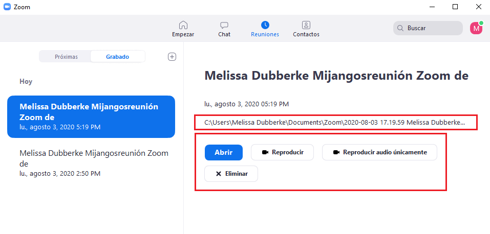
Task: Click the recording file path text
Action: 334,123
